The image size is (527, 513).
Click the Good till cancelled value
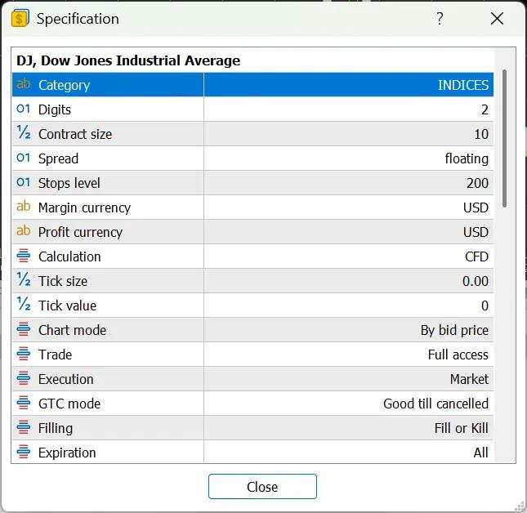pyautogui.click(x=436, y=404)
